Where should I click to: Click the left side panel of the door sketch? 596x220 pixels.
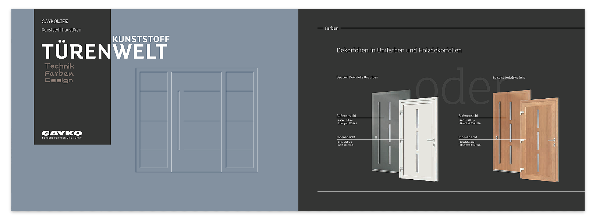[x=154, y=120]
